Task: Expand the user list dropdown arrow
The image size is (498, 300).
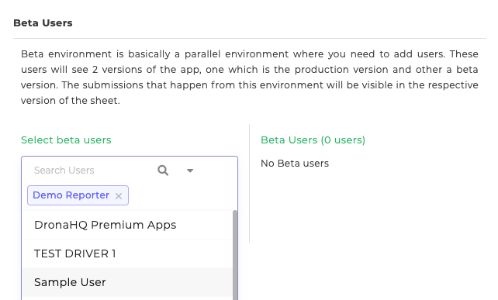Action: click(x=190, y=171)
